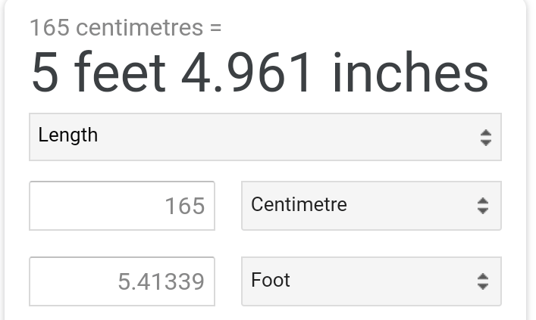This screenshot has width=536, height=320.
Task: Open the Centimetre unit dropdown
Action: tap(371, 206)
